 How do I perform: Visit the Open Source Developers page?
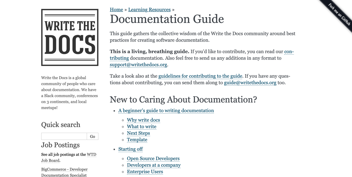[153, 158]
